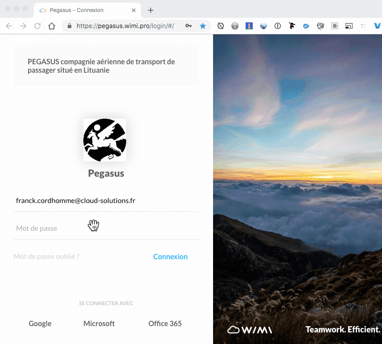Focus the Mot de passe field
Image resolution: width=382 pixels, height=344 pixels.
106,228
